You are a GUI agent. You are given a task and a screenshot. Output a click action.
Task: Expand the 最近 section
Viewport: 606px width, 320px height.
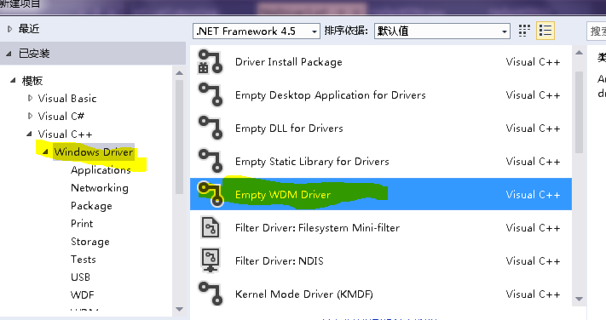click(9, 29)
